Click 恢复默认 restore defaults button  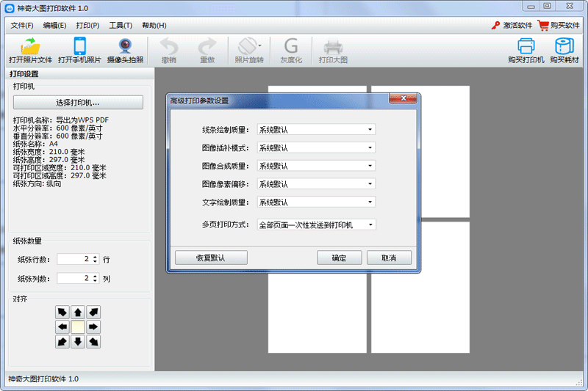click(211, 257)
